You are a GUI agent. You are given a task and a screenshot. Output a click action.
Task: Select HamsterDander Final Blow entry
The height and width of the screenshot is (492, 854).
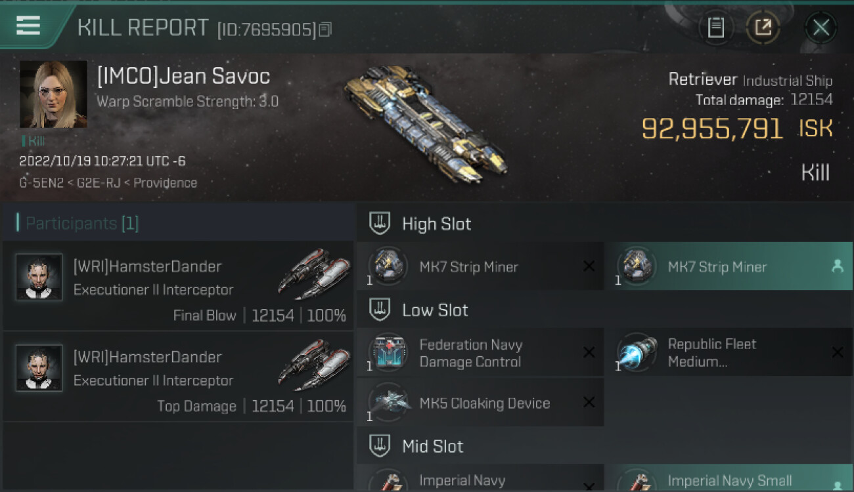pyautogui.click(x=178, y=285)
